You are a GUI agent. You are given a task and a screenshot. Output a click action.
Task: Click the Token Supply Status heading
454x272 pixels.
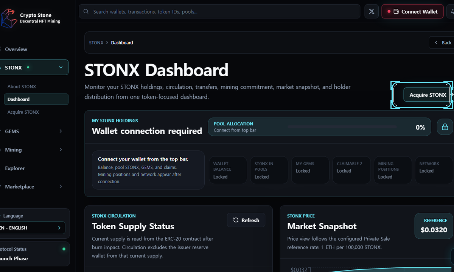(x=133, y=226)
